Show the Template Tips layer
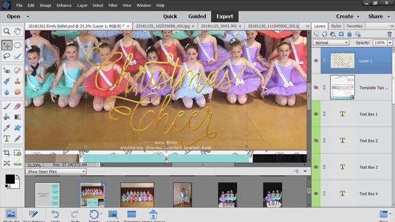Screen dimensions: 395x222 (316, 88)
